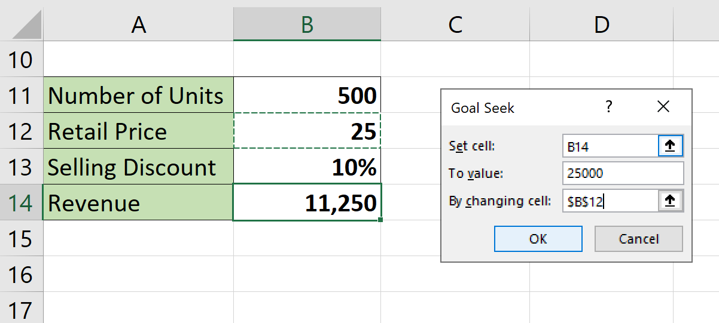
Task: Click the Set cell range selector icon
Action: (670, 146)
